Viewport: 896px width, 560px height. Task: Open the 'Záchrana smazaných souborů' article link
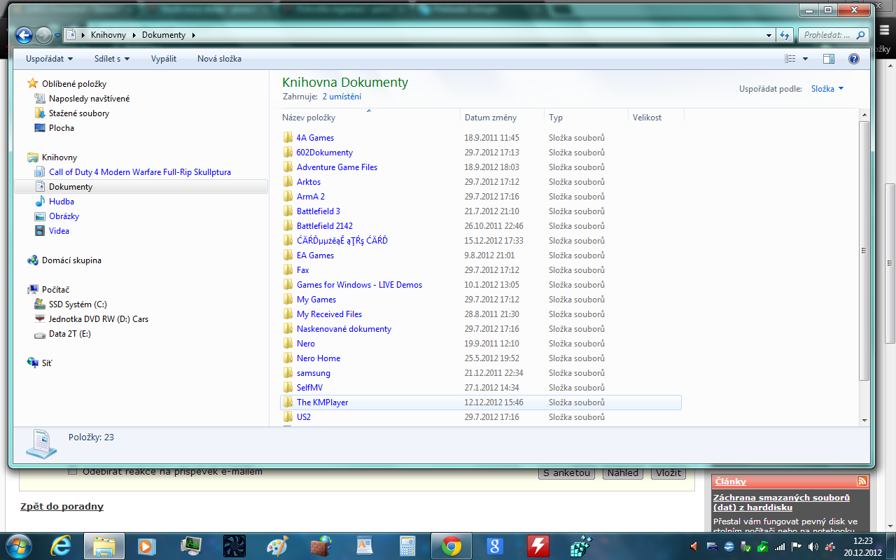coord(781,503)
